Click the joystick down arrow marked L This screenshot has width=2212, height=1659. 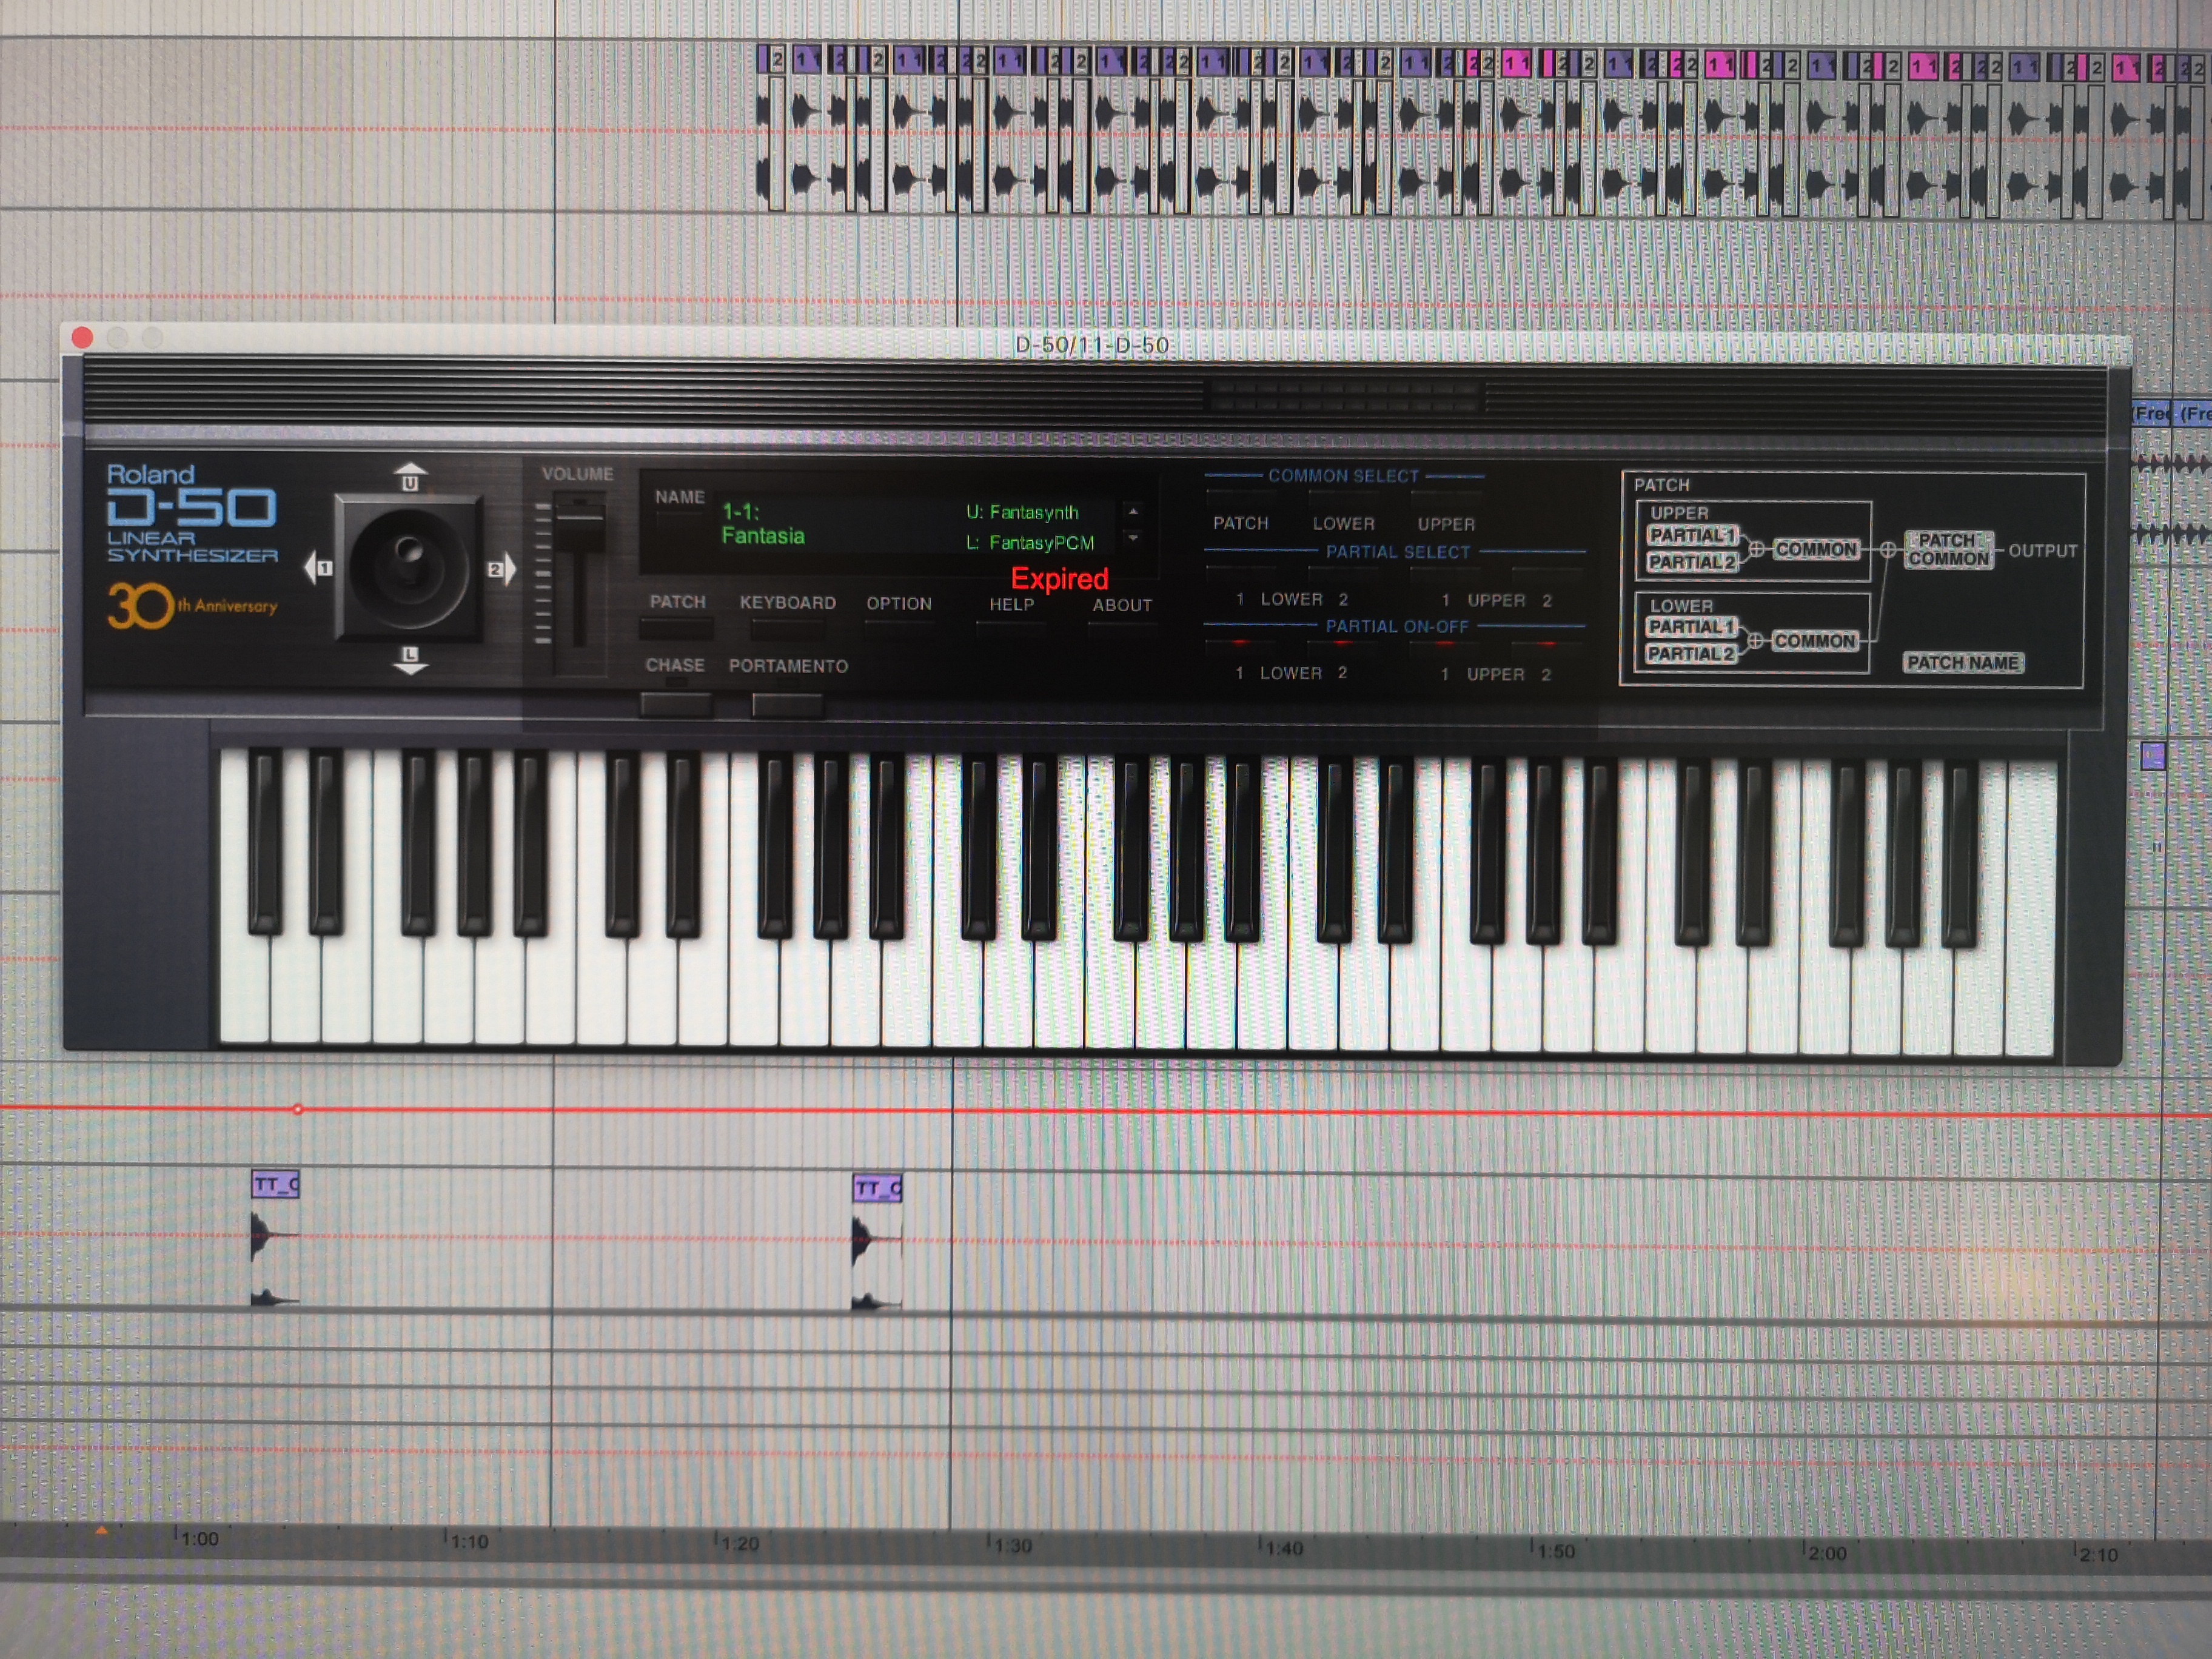click(410, 660)
